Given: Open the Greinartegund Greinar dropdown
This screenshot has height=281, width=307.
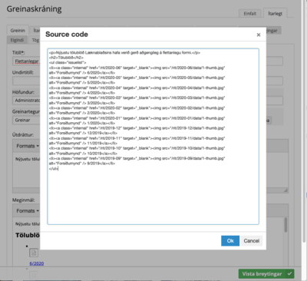Looking at the screenshot, I should click(26, 120).
